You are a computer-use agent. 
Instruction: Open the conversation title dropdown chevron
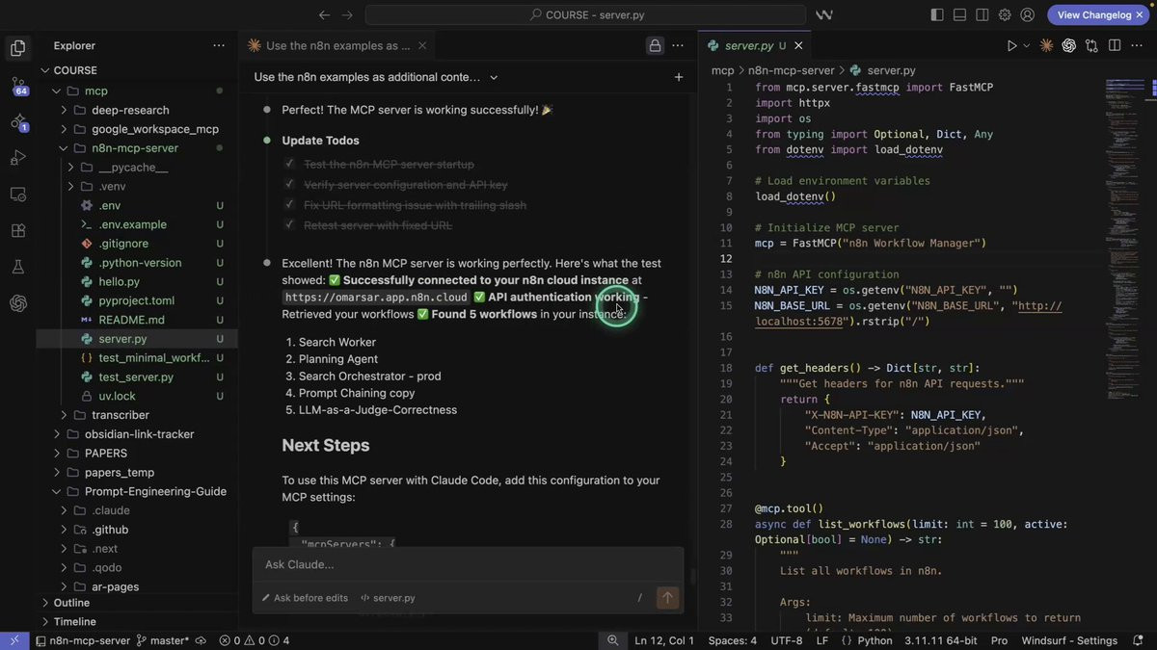(494, 77)
